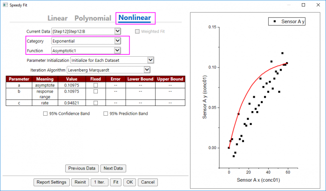Select the Nonlinear tab

pos(136,18)
